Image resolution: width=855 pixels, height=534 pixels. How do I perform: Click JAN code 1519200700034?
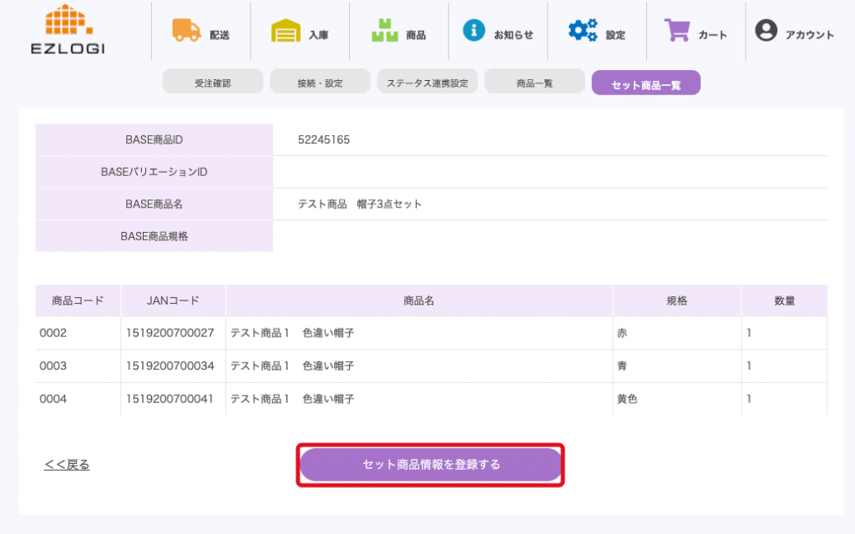pyautogui.click(x=169, y=366)
